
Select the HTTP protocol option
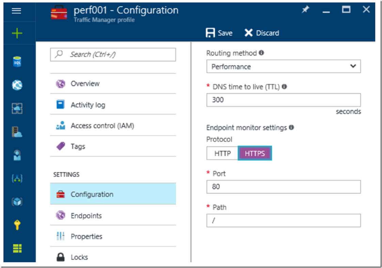point(222,153)
